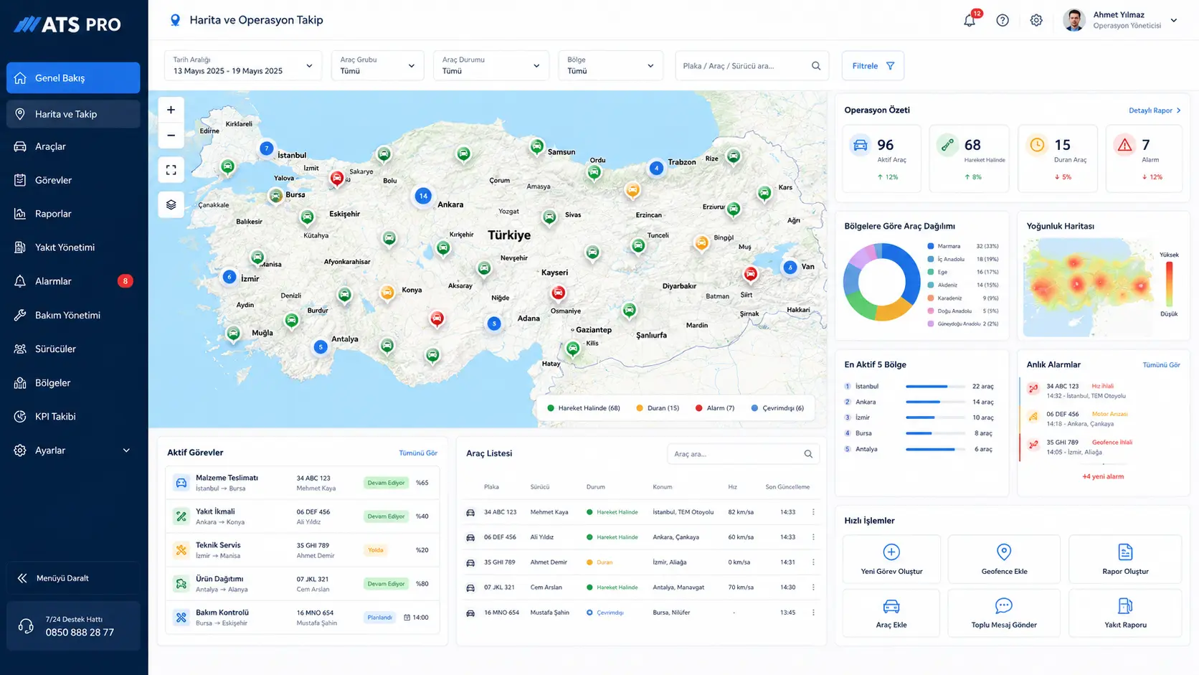The width and height of the screenshot is (1199, 675).
Task: Toggle Çevrimdışı (6) legend filter on map
Action: [777, 408]
